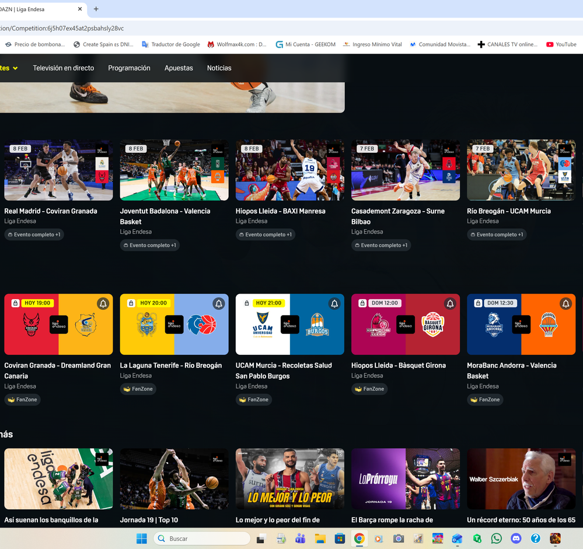Toggle alert bell on UCAM Murcia - Burgos card

pos(334,303)
